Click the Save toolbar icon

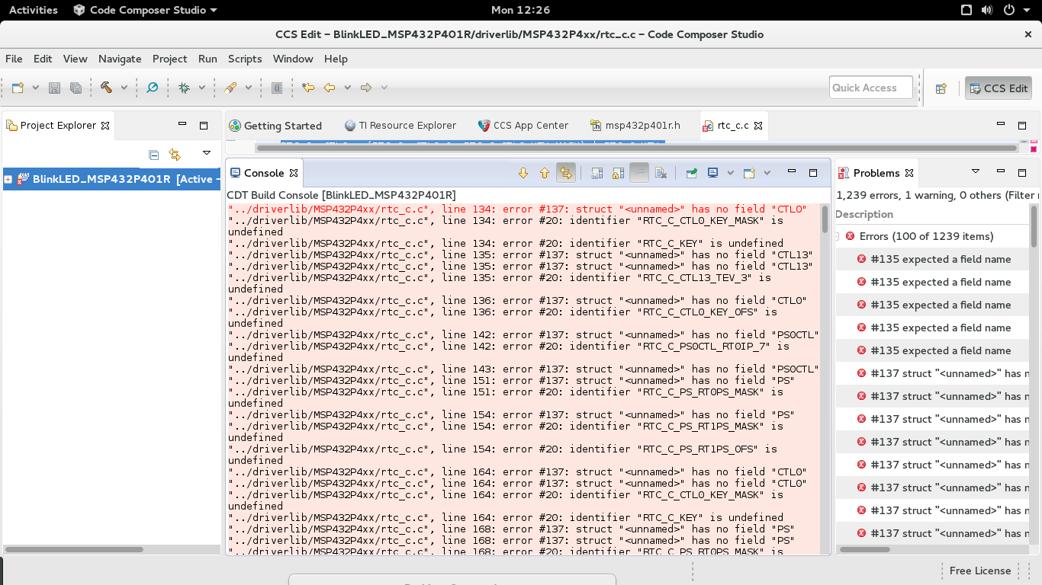54,88
